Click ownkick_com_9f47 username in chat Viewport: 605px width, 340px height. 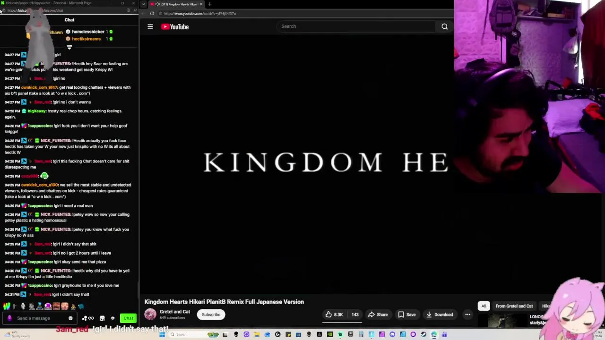click(39, 87)
